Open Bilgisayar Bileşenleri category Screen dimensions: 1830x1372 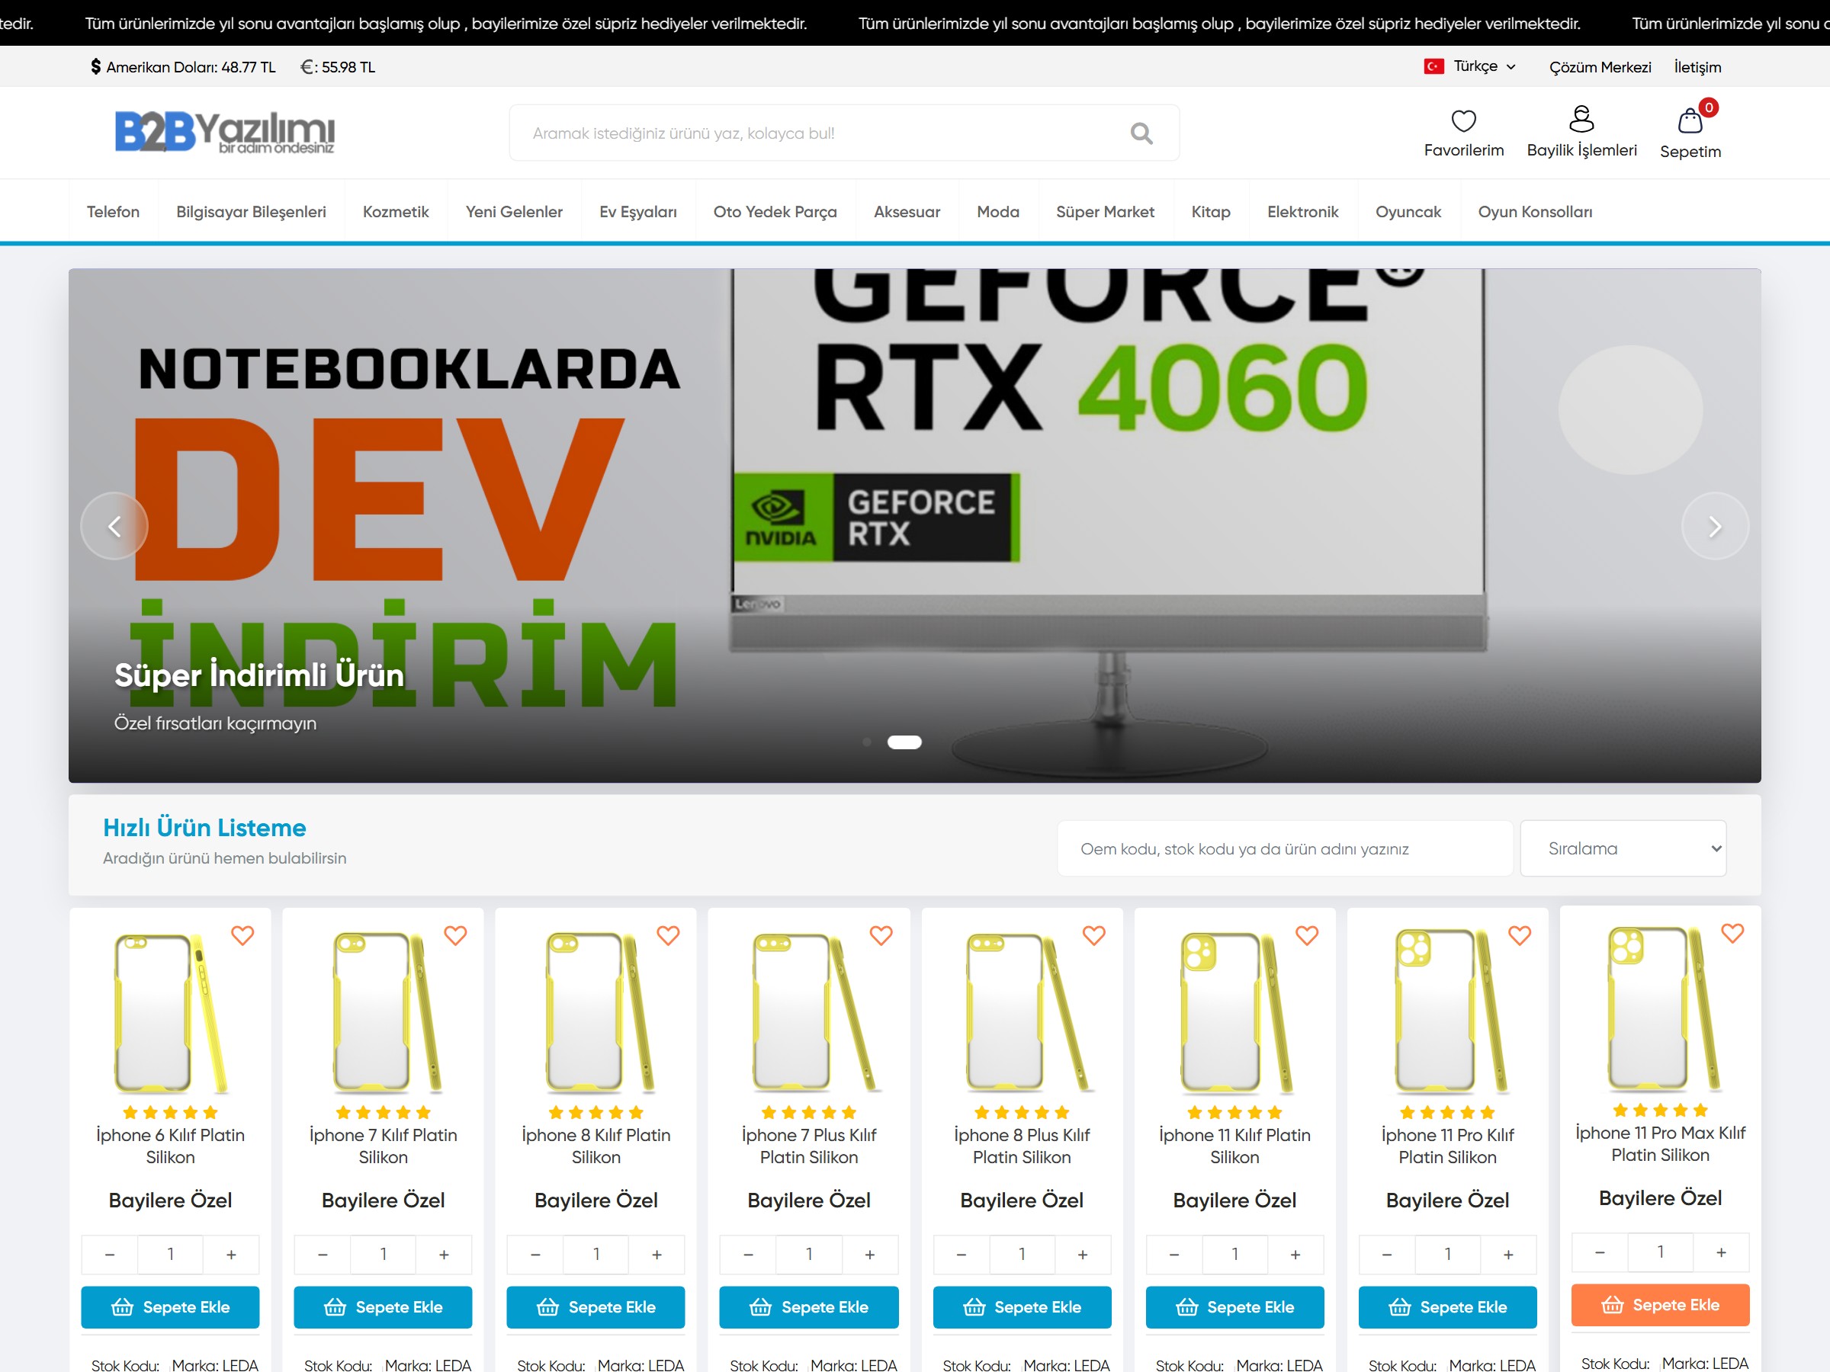(251, 212)
